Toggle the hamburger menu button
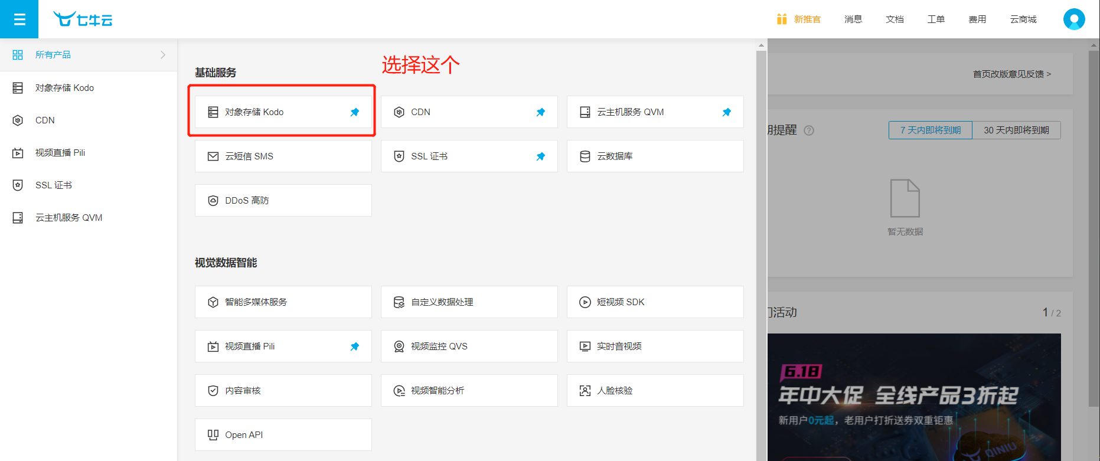This screenshot has height=461, width=1100. [x=19, y=19]
